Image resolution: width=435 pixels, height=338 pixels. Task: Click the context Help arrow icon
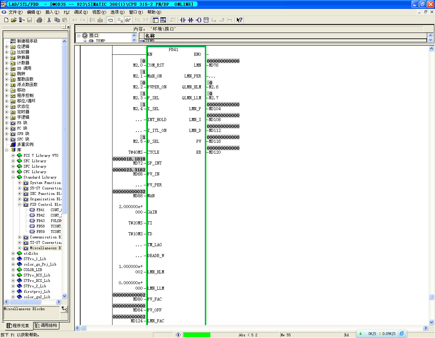pyautogui.click(x=240, y=20)
